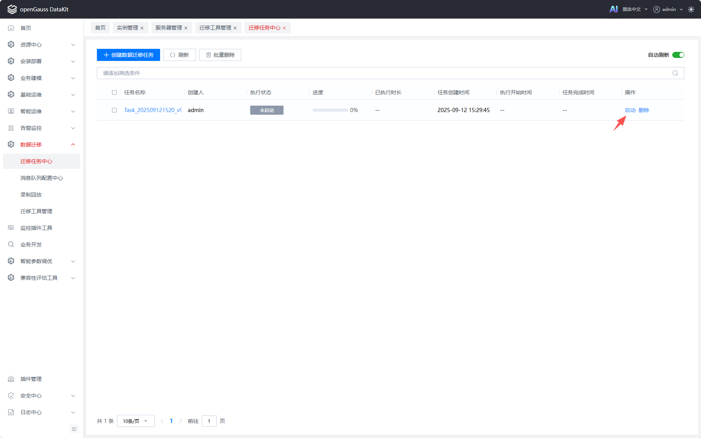Open 消息队列配置中心 in the sidebar
The image size is (701, 438).
pos(42,178)
